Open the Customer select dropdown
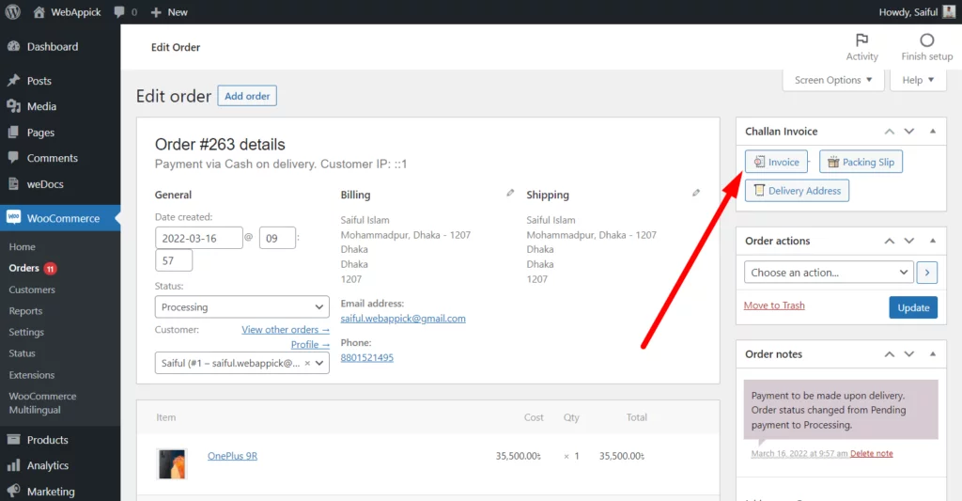Screen dimensions: 962x501 pos(241,363)
